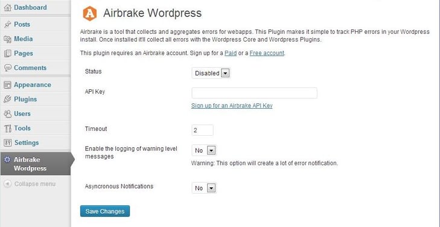The image size is (440, 227).
Task: Open the warning level logging dropdown
Action: pyautogui.click(x=204, y=150)
